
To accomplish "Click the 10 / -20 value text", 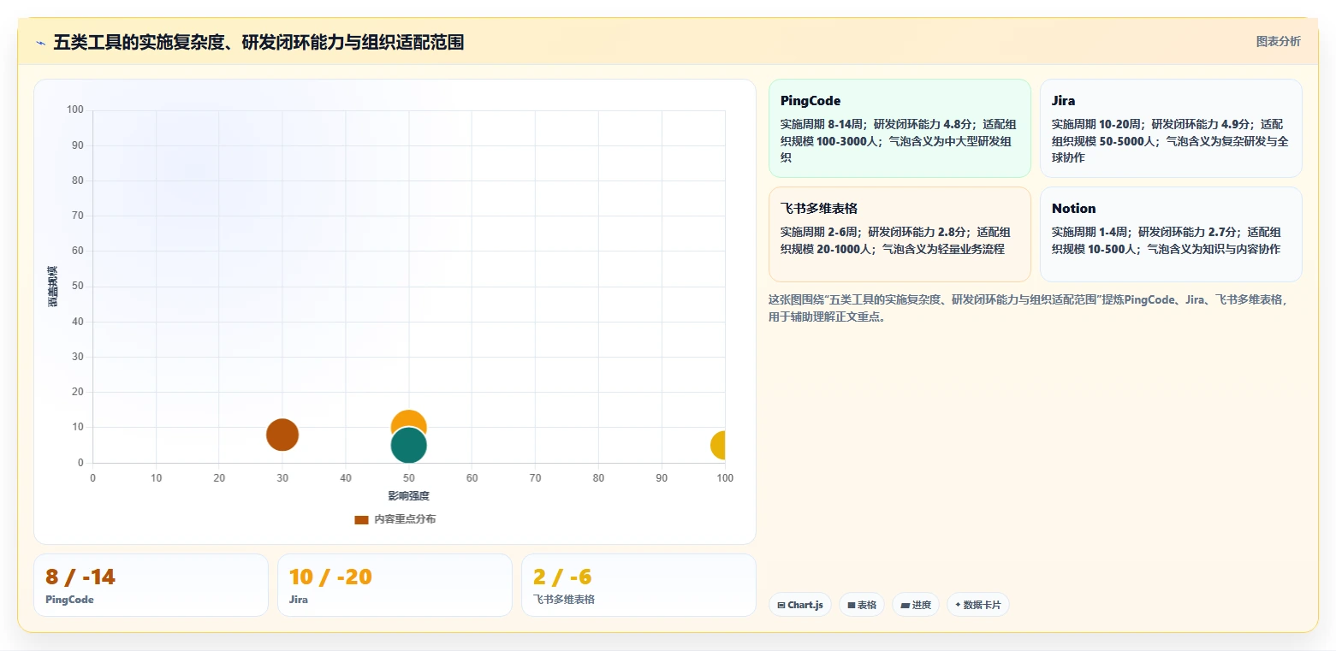I will (x=330, y=577).
